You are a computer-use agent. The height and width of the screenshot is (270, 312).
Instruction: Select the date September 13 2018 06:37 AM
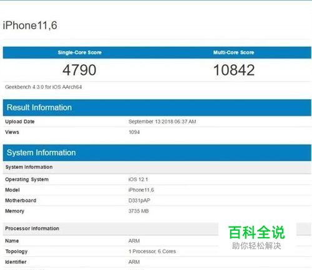pyautogui.click(x=162, y=122)
